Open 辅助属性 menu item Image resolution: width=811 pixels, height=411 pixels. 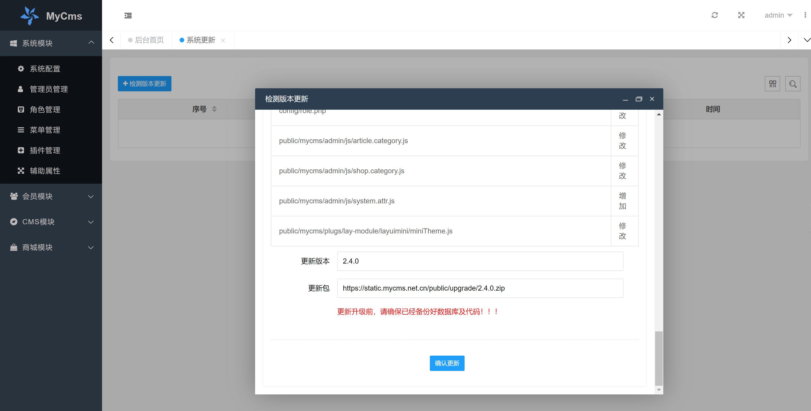pos(51,171)
